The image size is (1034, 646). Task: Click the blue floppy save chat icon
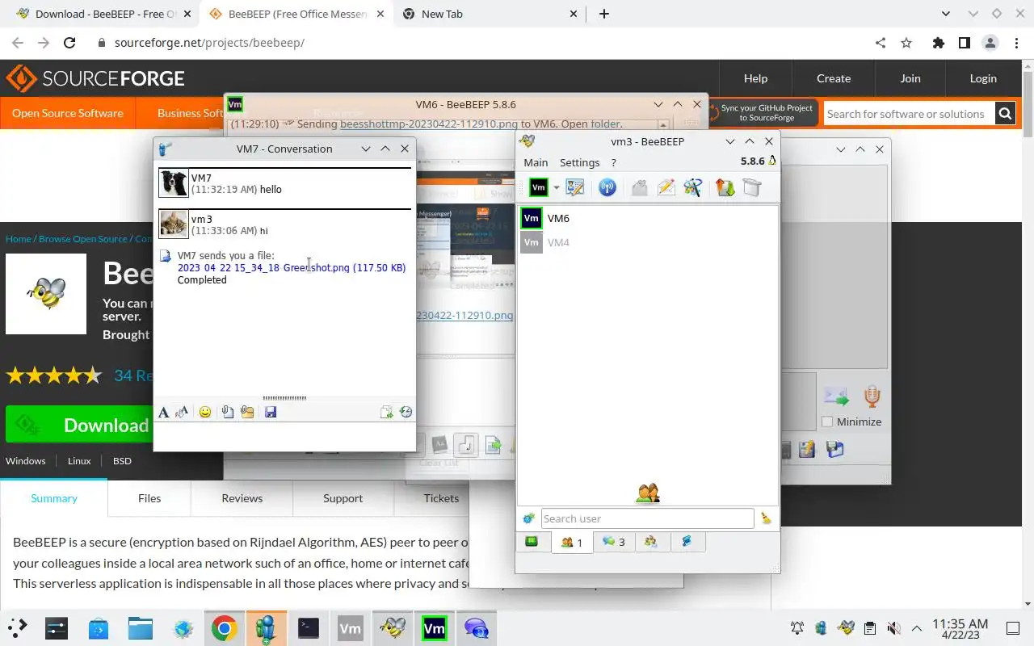pyautogui.click(x=271, y=412)
